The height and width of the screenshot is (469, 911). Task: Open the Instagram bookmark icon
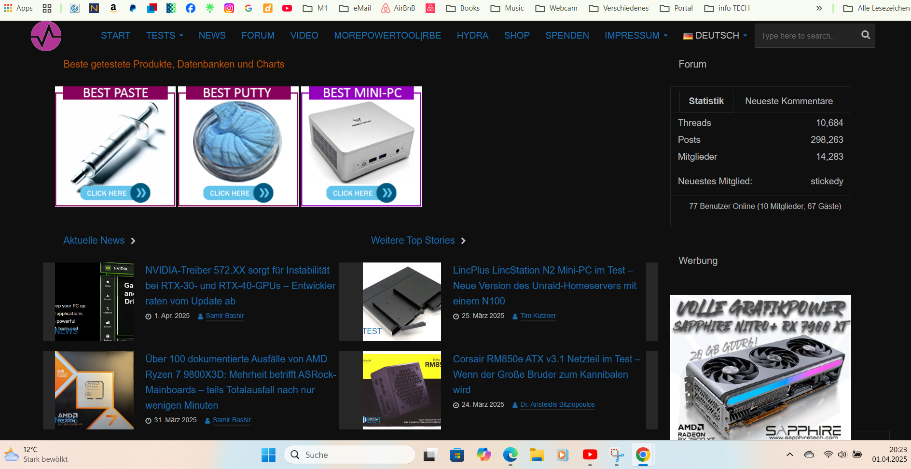coord(229,8)
